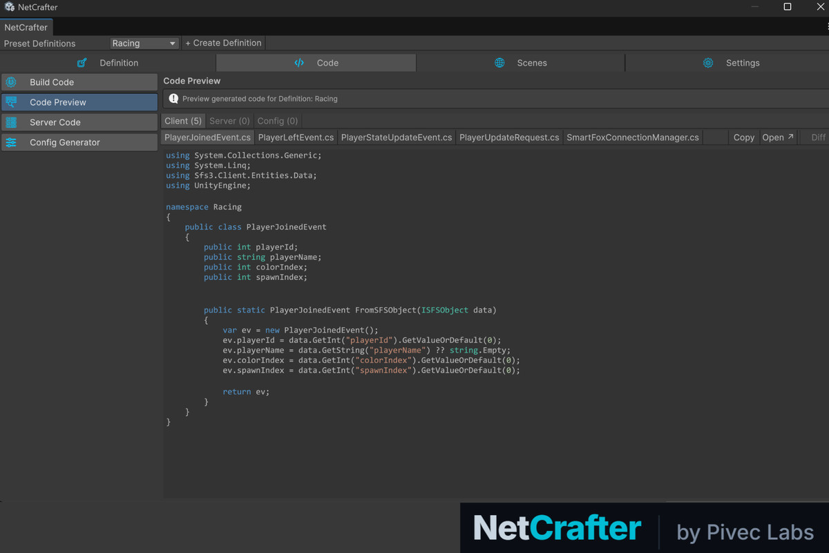The height and width of the screenshot is (553, 829).
Task: Click the Build Code sidebar icon
Action: click(x=11, y=82)
